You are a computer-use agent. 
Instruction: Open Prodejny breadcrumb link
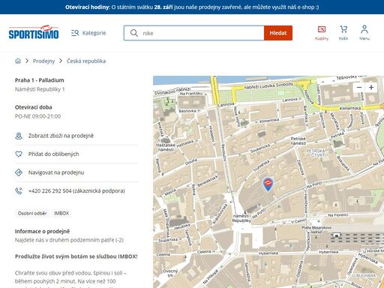click(x=43, y=61)
